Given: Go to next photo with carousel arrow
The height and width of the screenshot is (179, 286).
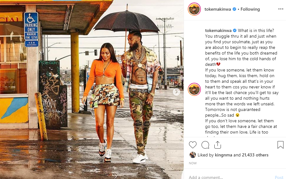Looking at the screenshot, I should 176,92.
